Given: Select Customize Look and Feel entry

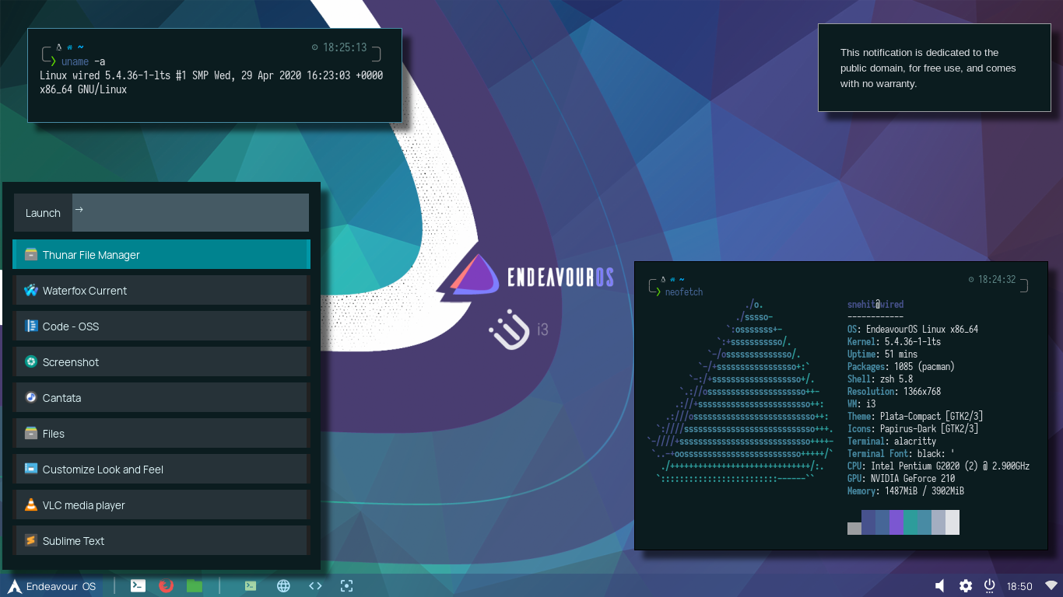Looking at the screenshot, I should [x=161, y=469].
